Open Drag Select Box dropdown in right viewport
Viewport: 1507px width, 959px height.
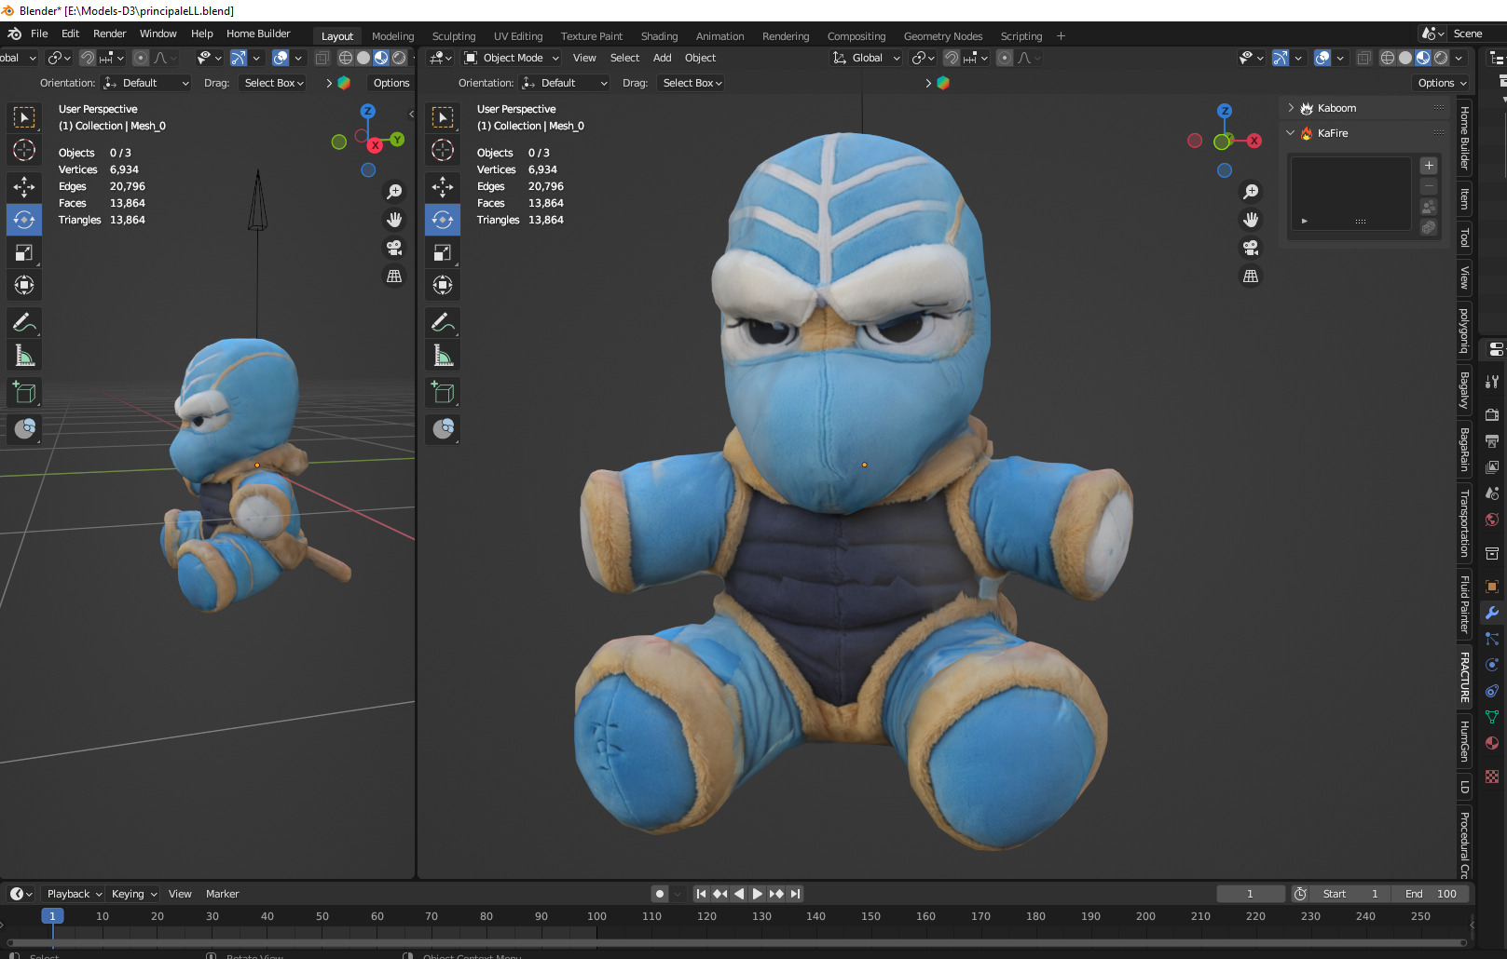692,83
